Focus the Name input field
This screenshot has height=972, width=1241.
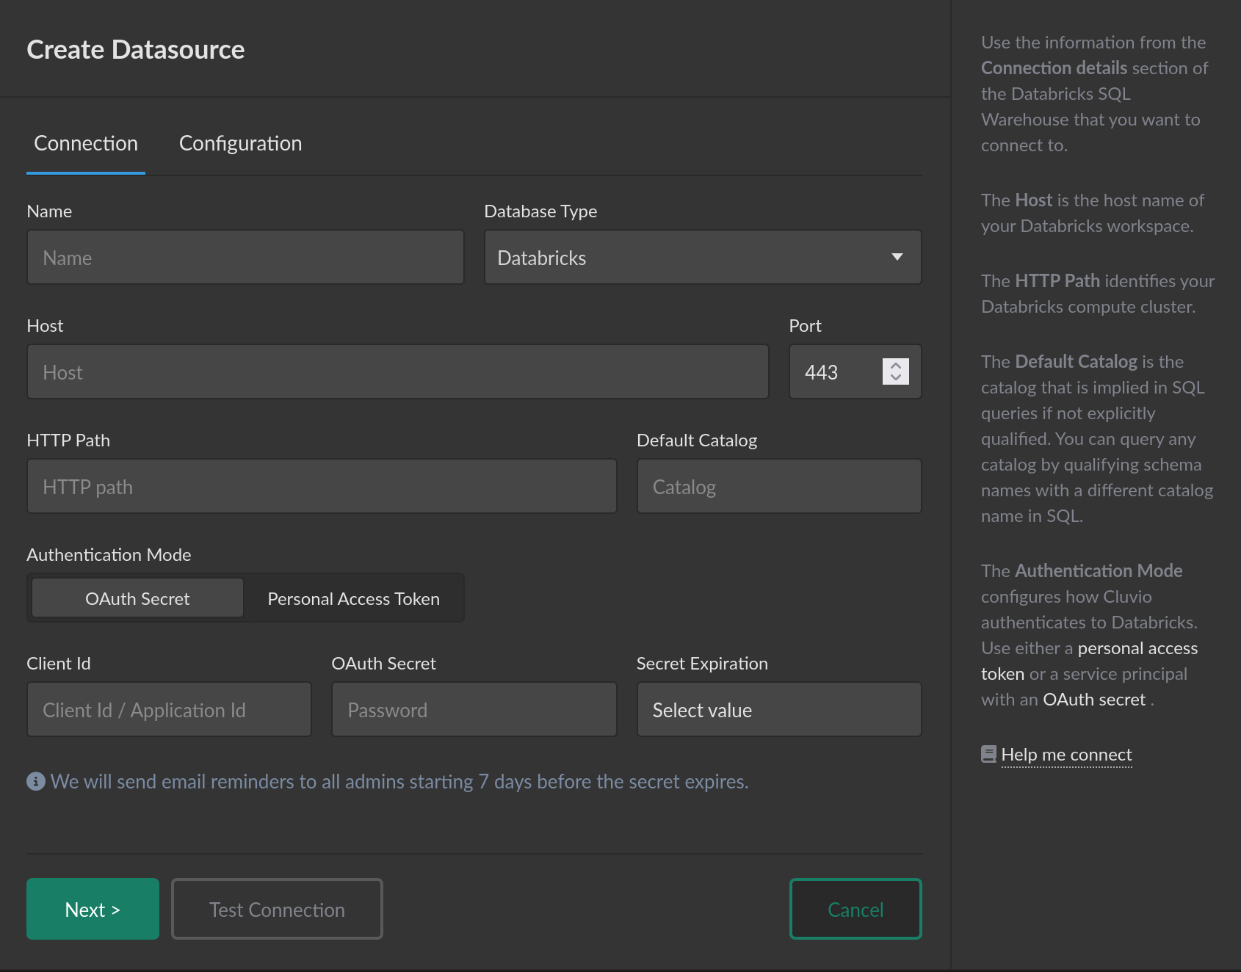[x=245, y=257]
